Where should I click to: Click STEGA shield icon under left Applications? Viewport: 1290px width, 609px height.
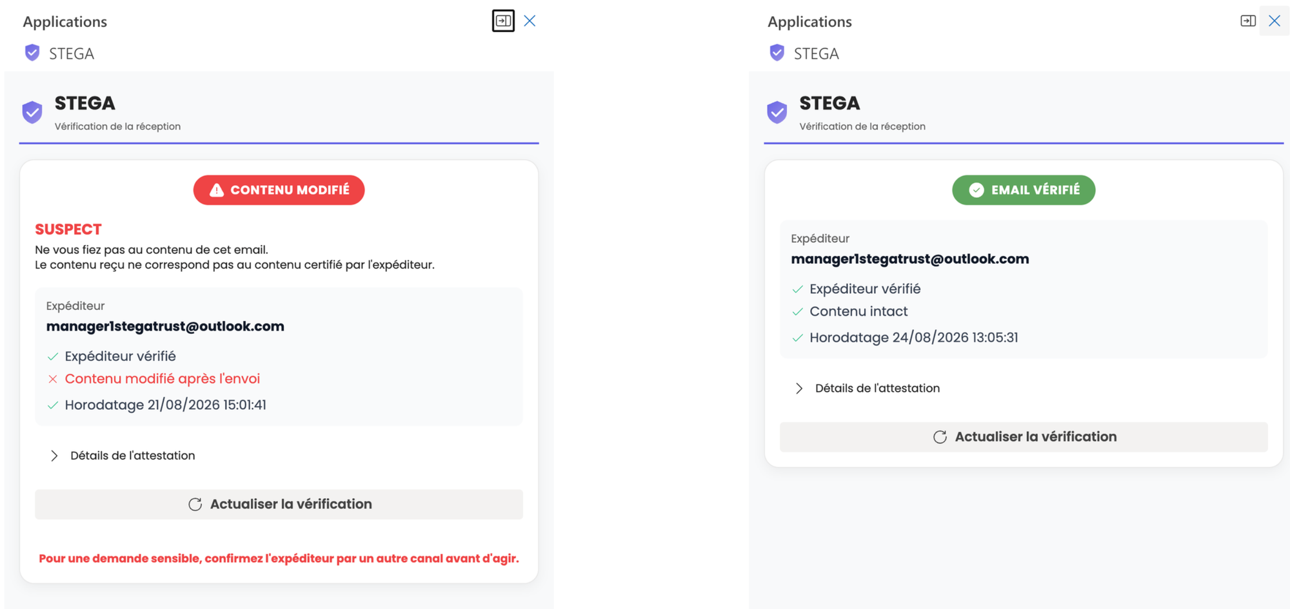(32, 53)
